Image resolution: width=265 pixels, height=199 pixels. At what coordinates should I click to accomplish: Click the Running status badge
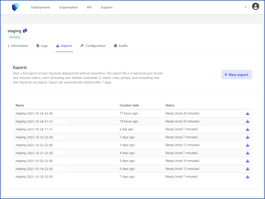pos(14,37)
